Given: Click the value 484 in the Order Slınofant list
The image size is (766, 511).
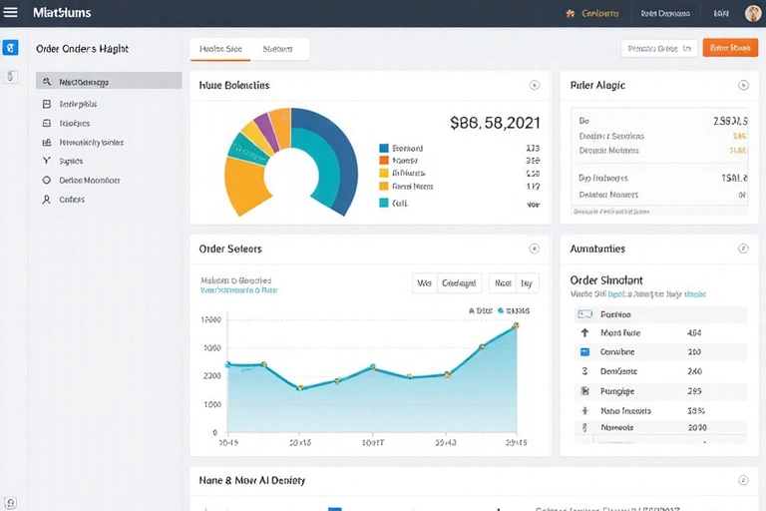Looking at the screenshot, I should (694, 333).
